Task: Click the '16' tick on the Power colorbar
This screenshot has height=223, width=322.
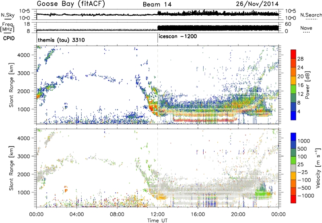Action: 300,85
